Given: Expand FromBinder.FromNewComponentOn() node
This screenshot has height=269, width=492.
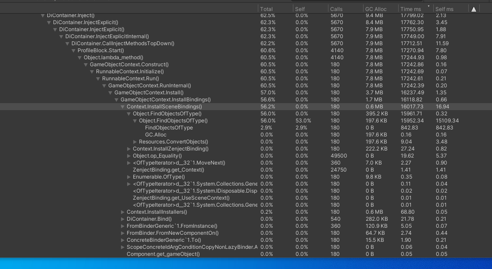Looking at the screenshot, I should pyautogui.click(x=123, y=233).
